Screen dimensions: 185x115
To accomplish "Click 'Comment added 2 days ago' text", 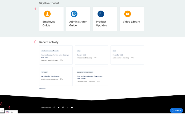I will pyautogui.click(x=50, y=60).
